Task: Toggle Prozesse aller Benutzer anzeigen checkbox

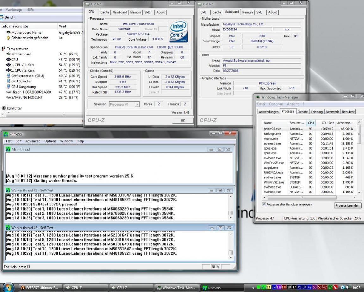Action: 264,204
